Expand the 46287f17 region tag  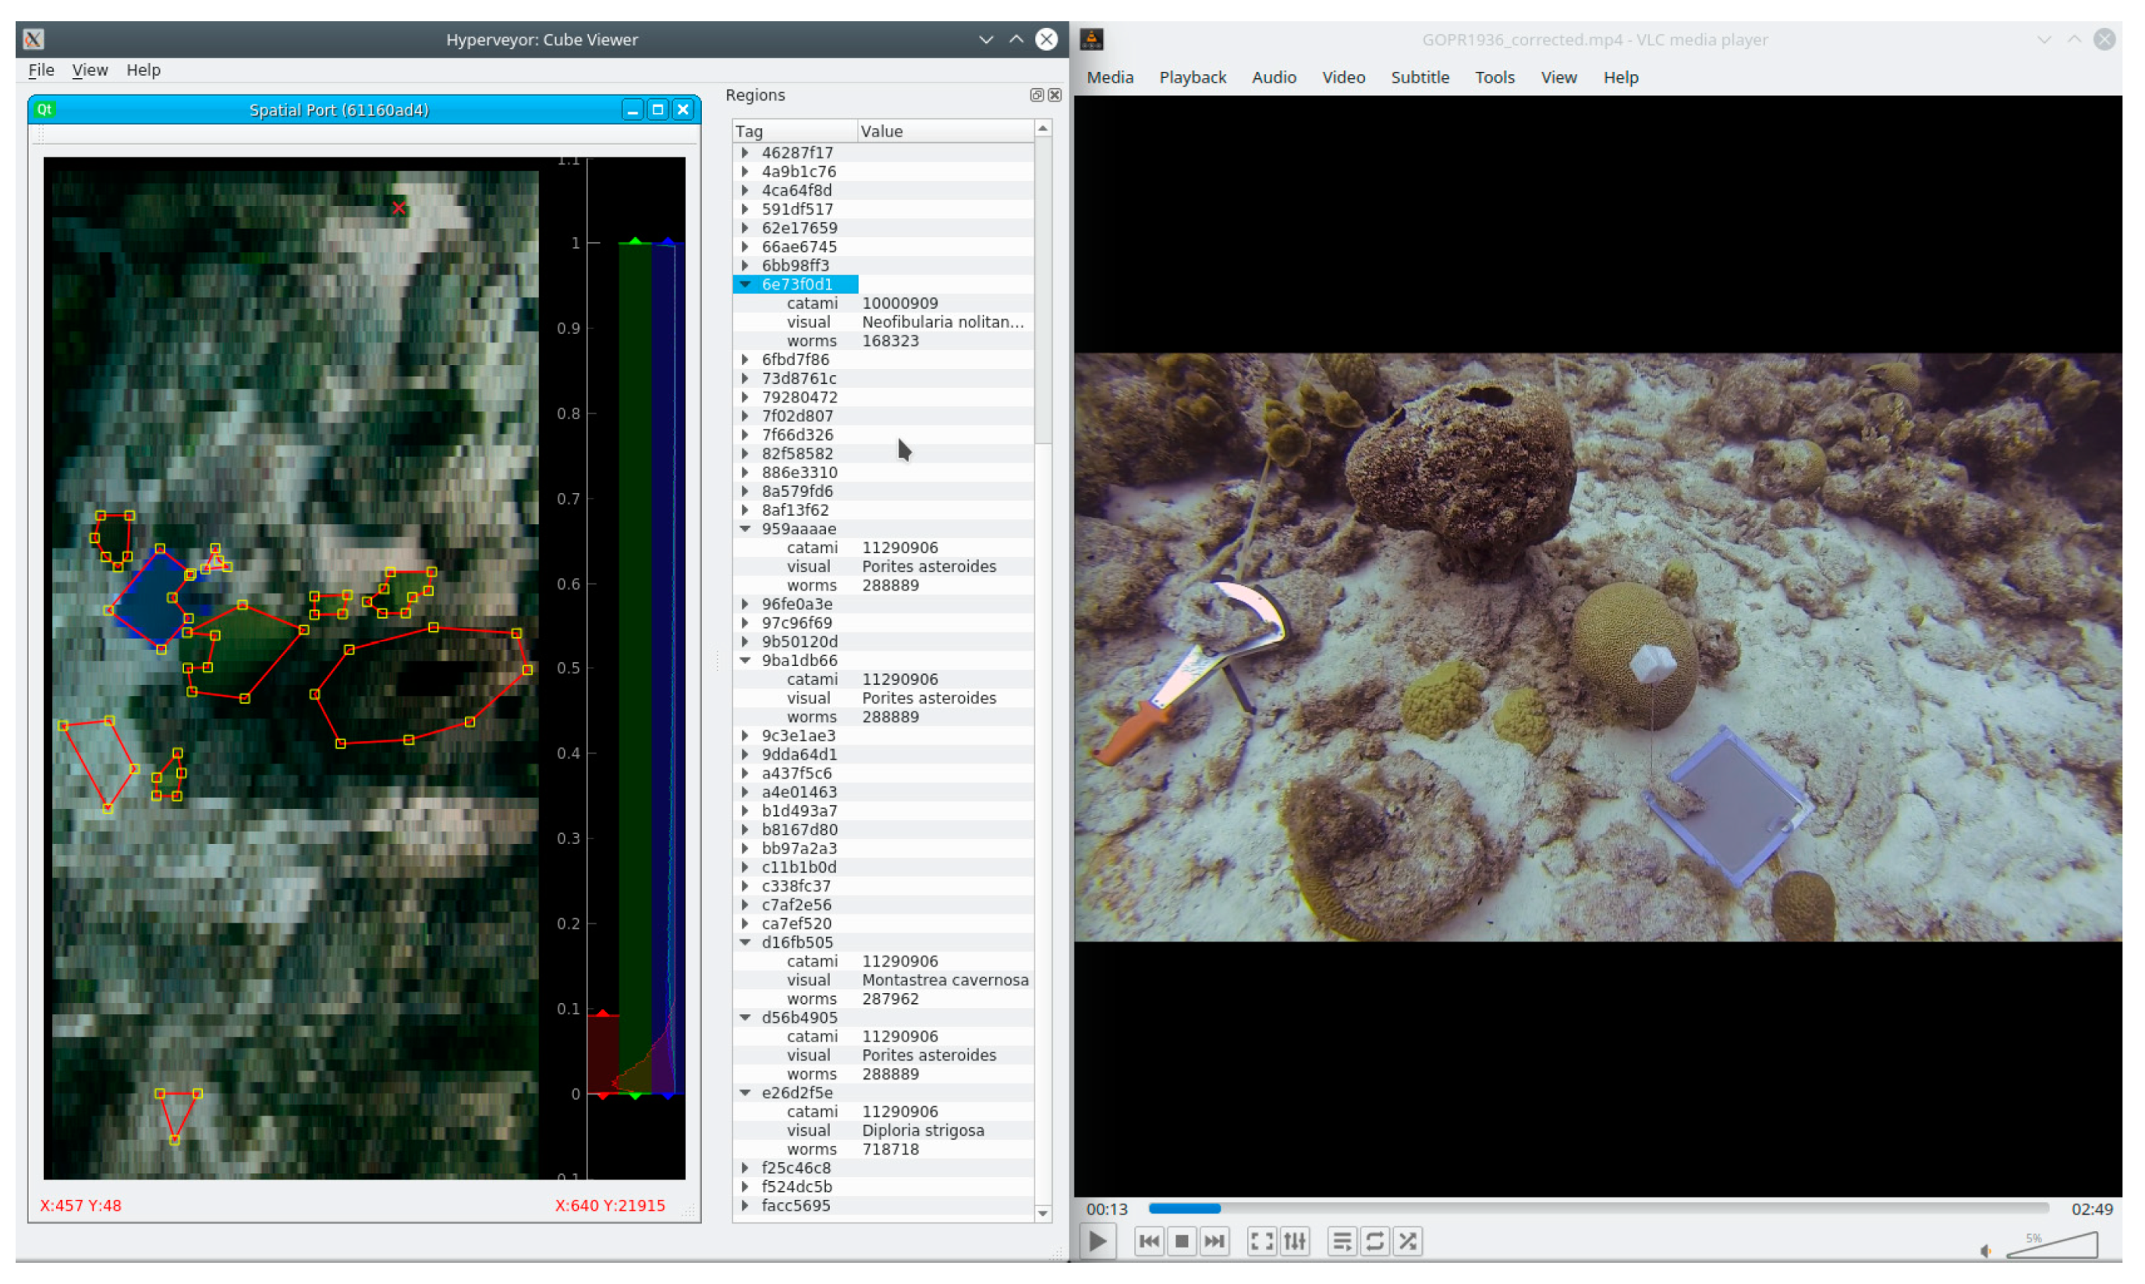745,153
